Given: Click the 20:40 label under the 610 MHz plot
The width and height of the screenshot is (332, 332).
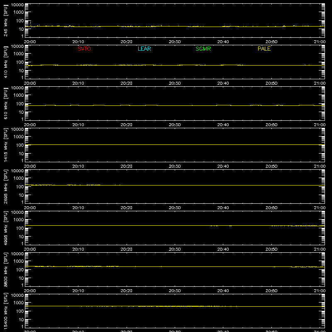Looking at the screenshot, I should click(223, 125).
